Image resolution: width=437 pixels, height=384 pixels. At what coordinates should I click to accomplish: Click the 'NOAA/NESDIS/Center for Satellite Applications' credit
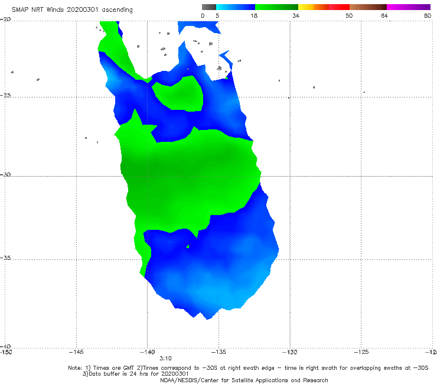[244, 380]
